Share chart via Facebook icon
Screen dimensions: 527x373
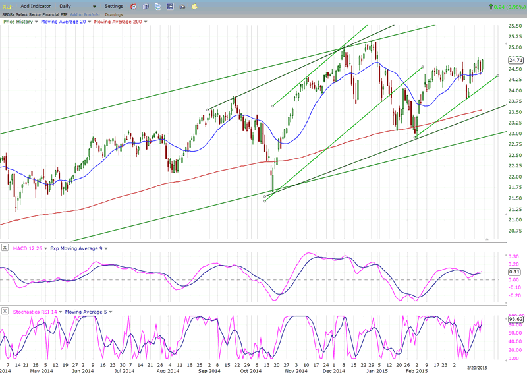(170, 7)
